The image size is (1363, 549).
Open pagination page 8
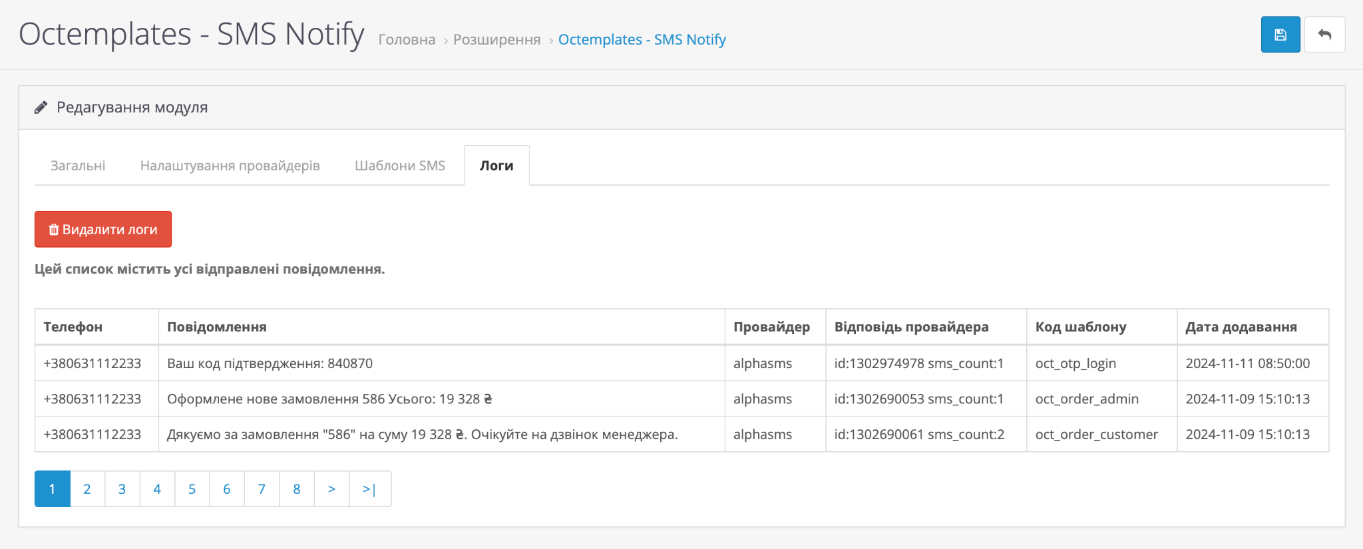(297, 489)
